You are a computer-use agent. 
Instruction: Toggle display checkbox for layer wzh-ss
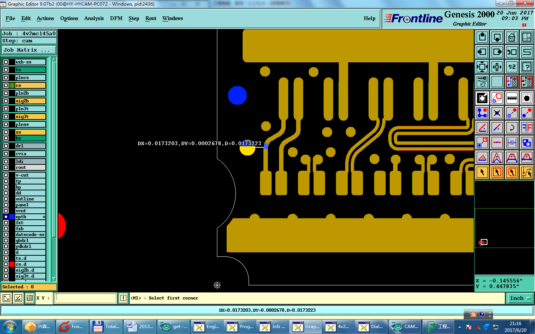point(6,62)
